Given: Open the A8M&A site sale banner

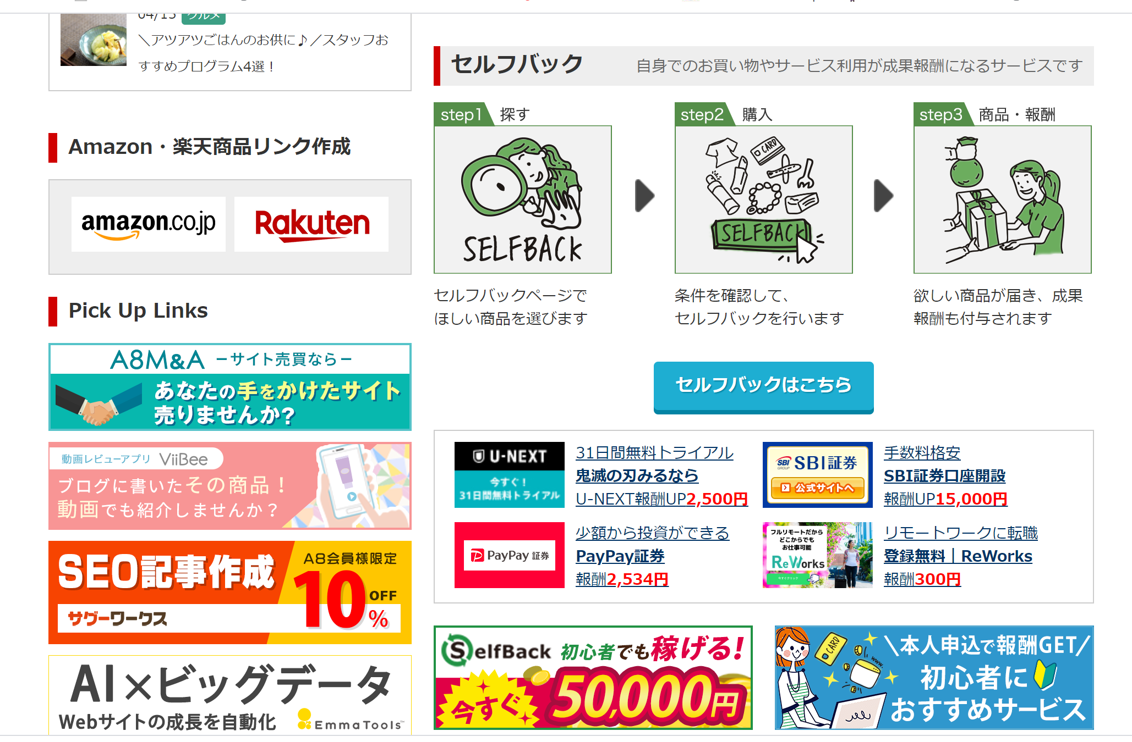Looking at the screenshot, I should point(230,387).
